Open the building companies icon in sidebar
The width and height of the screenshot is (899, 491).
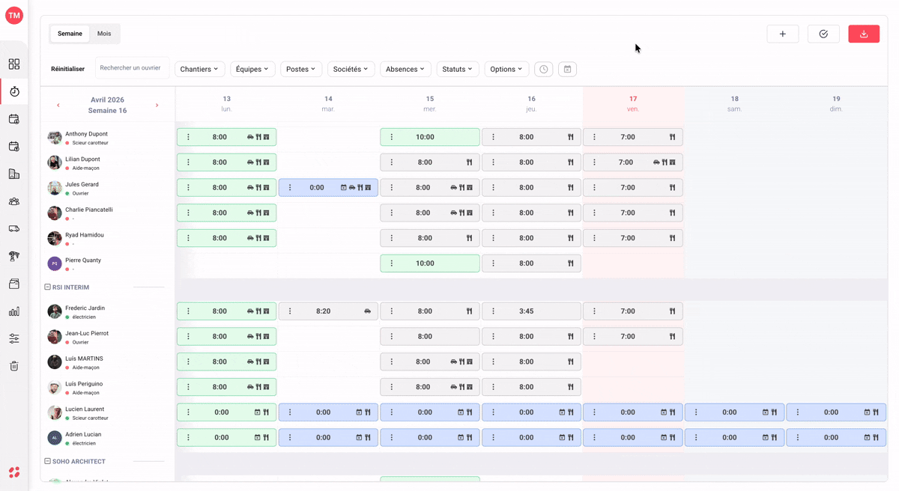click(x=13, y=174)
